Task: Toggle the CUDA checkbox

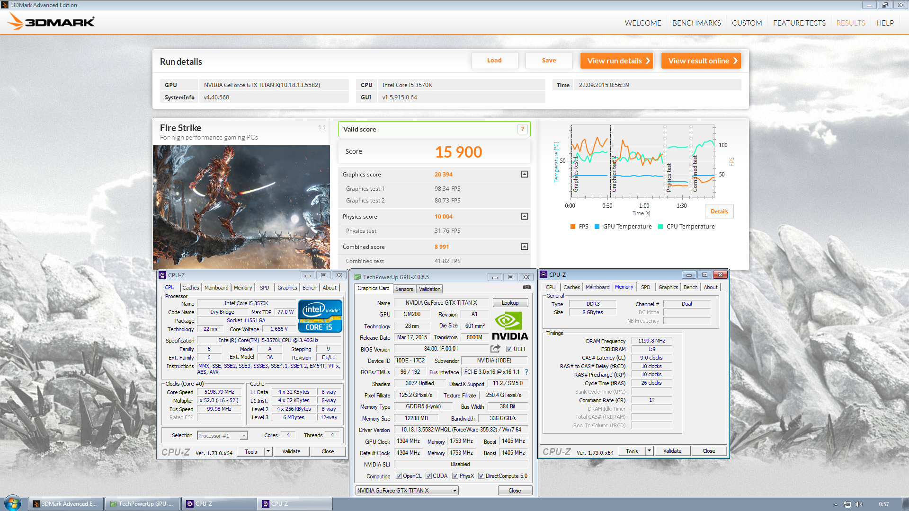Action: coord(428,476)
